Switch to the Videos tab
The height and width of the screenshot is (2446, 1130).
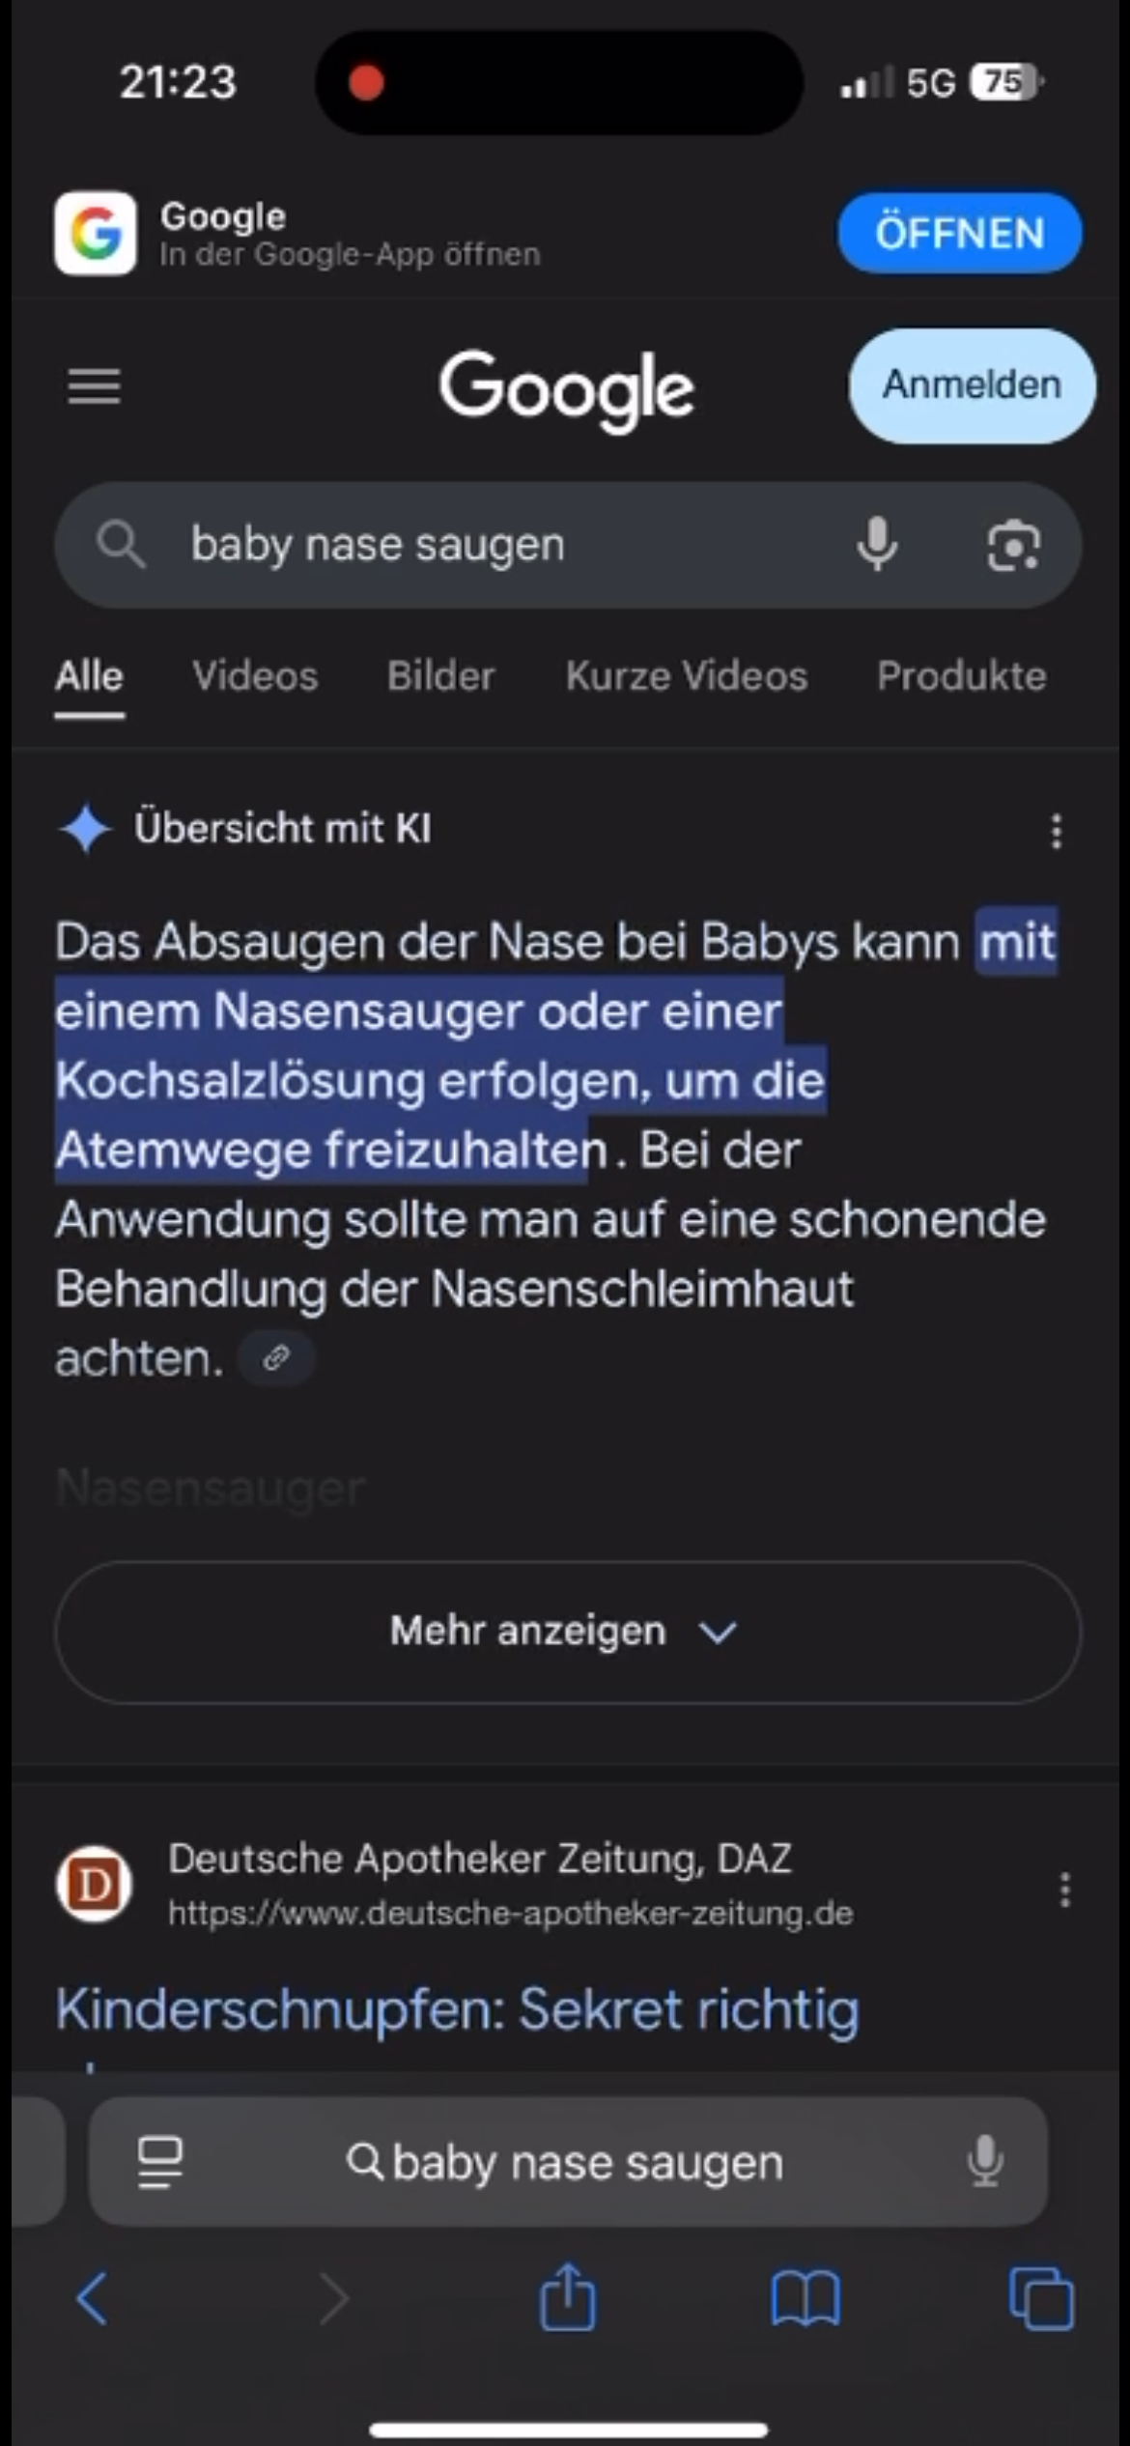click(255, 676)
